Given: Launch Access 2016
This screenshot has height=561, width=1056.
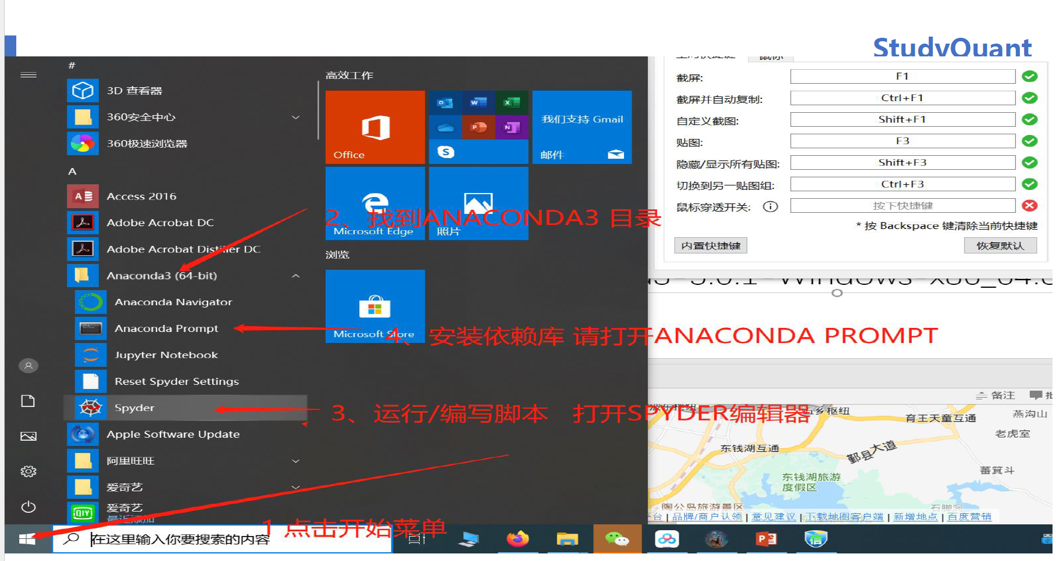Looking at the screenshot, I should coord(186,196).
